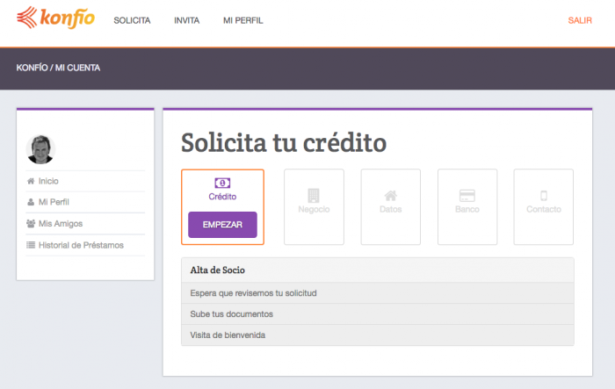Click the Konfio logo
The image size is (615, 389).
tap(55, 18)
